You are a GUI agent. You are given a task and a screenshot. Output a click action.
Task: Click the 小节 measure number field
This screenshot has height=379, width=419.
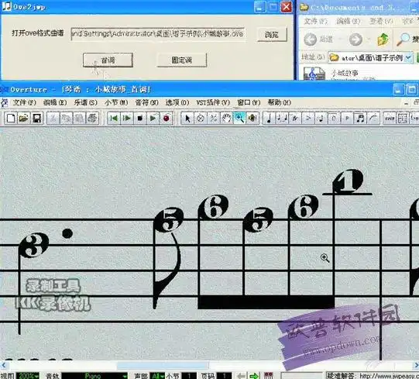189,376
